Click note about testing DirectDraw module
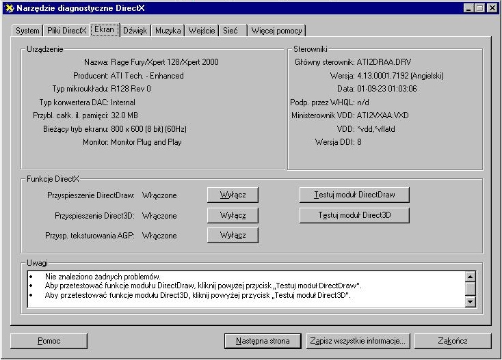 [x=203, y=286]
